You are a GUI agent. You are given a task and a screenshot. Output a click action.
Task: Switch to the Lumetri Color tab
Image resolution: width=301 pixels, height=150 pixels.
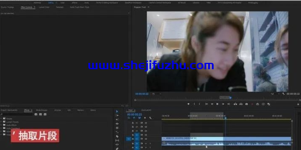tap(44, 7)
